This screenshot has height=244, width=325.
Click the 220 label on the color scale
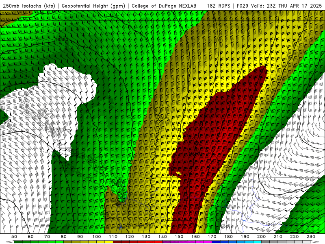click(x=294, y=237)
